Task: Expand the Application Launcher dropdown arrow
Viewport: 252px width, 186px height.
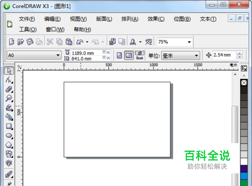Action: (x=140, y=42)
